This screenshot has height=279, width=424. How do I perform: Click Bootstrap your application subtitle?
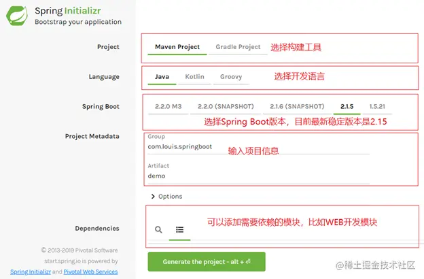click(x=78, y=22)
